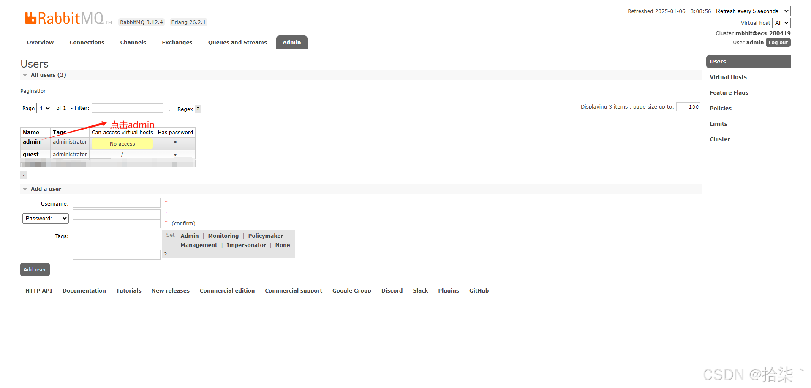The width and height of the screenshot is (811, 388).
Task: Switch to the Connections tab
Action: (x=87, y=42)
